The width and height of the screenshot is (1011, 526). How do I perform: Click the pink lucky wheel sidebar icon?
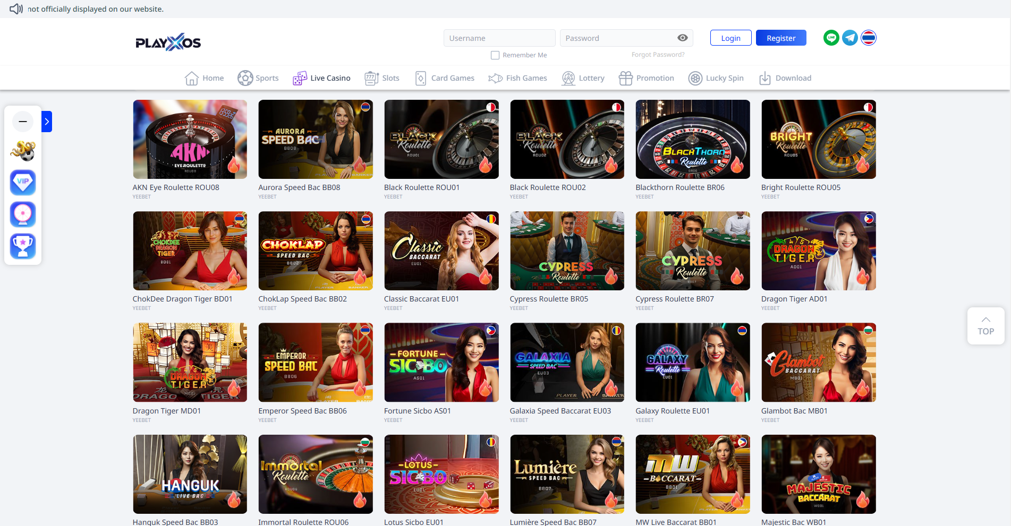[23, 214]
